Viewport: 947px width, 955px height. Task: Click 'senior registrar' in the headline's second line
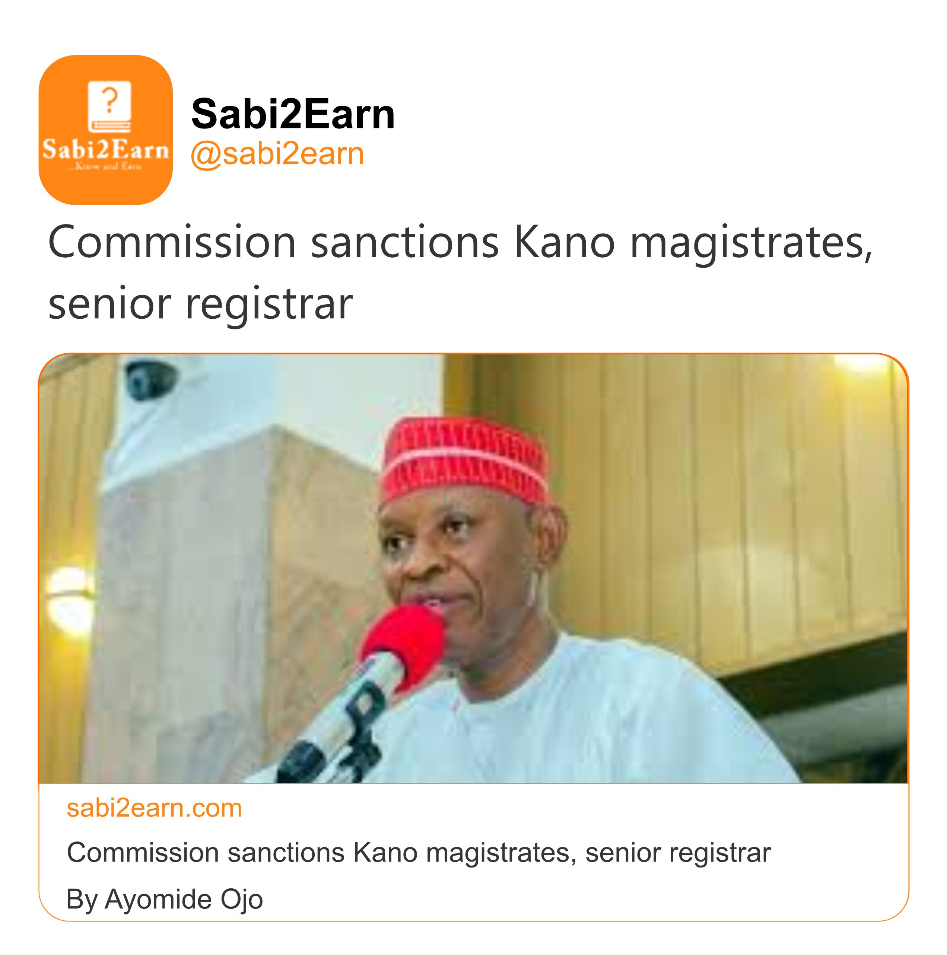click(x=200, y=303)
